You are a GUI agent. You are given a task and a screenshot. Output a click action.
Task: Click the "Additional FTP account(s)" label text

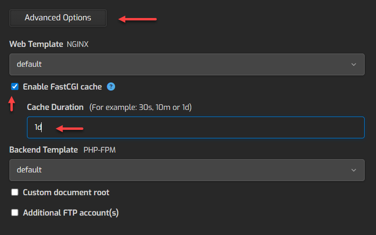(x=71, y=213)
